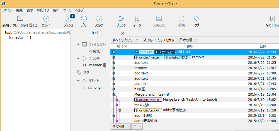Click the Tags icon in the sidebar
Screen dimensions: 279x131
pos(79,72)
